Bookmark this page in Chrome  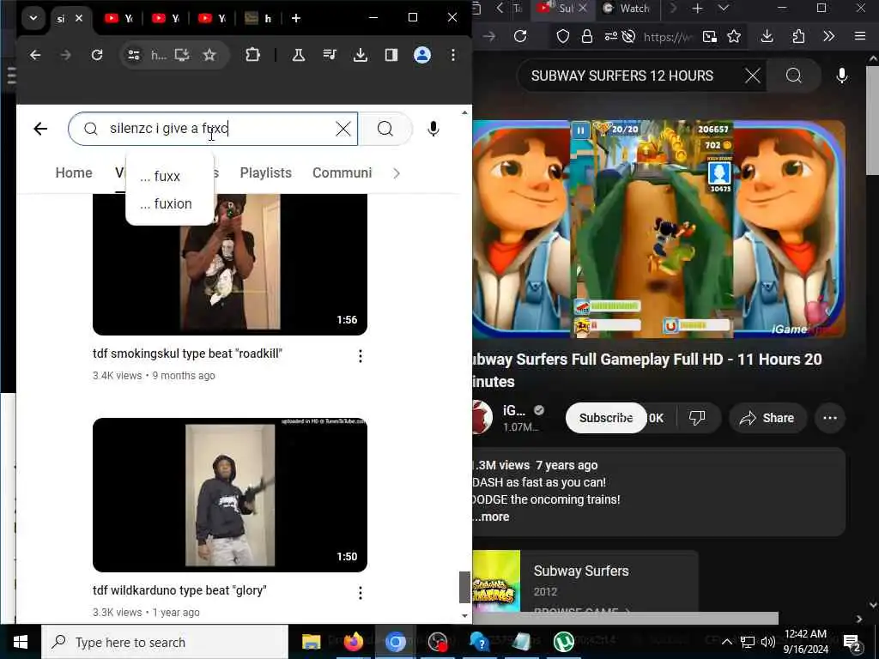[209, 55]
